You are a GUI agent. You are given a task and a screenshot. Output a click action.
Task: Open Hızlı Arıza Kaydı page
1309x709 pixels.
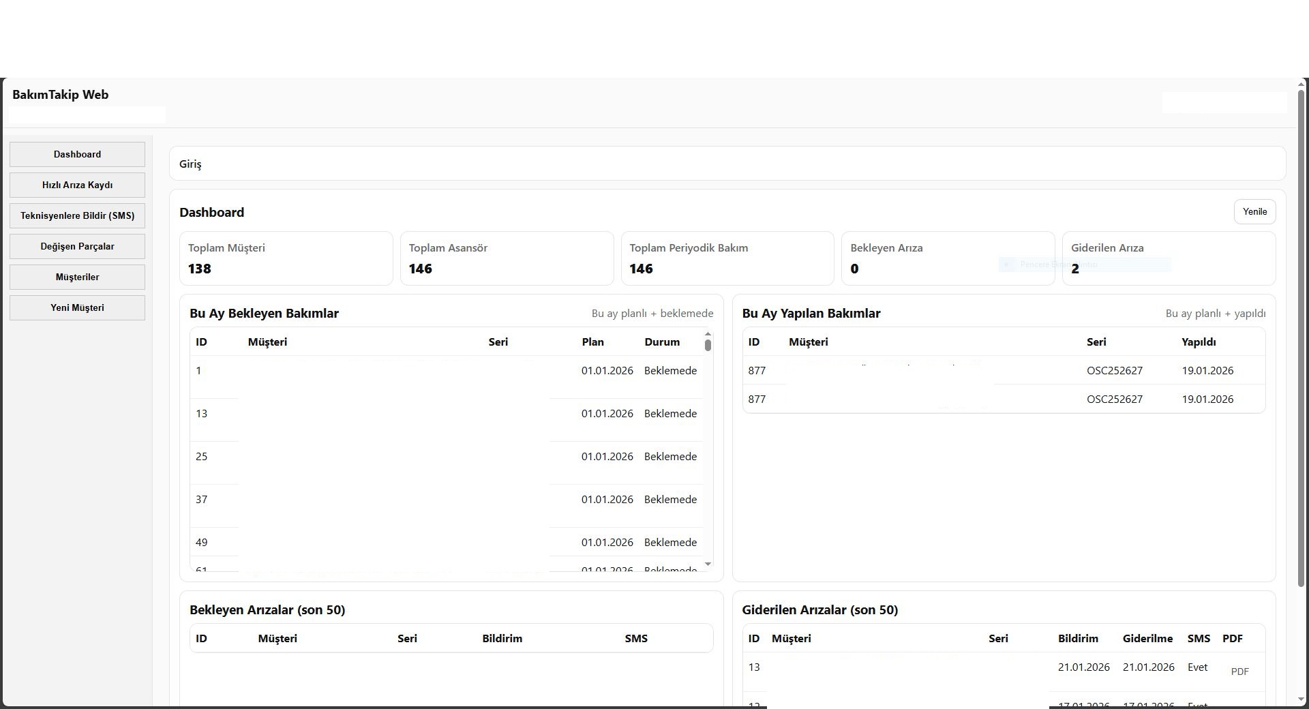click(77, 185)
